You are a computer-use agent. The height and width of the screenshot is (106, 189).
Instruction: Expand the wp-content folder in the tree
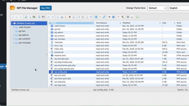(14, 39)
